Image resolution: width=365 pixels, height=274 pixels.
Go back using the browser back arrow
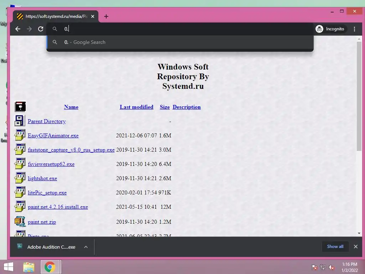18,29
